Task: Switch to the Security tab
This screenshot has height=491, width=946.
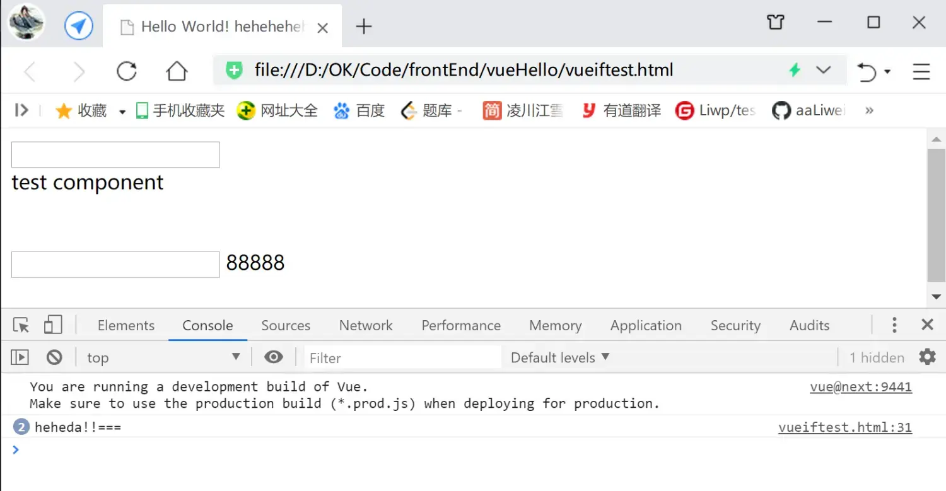Action: click(x=735, y=325)
